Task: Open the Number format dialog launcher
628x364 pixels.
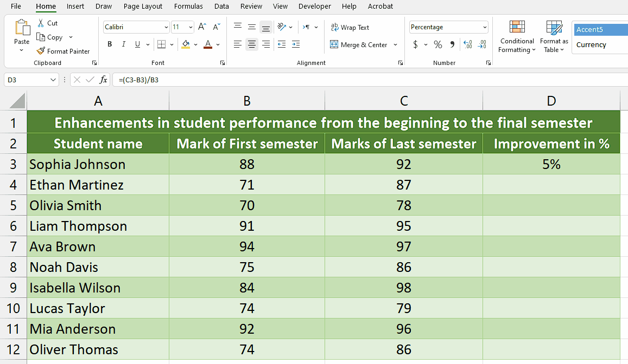Action: pos(488,63)
